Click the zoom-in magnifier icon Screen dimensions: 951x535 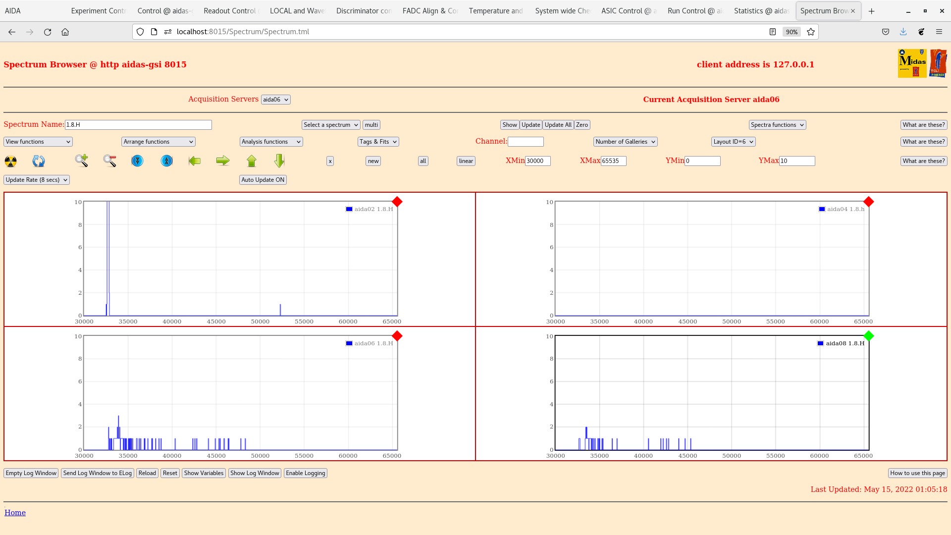(82, 160)
